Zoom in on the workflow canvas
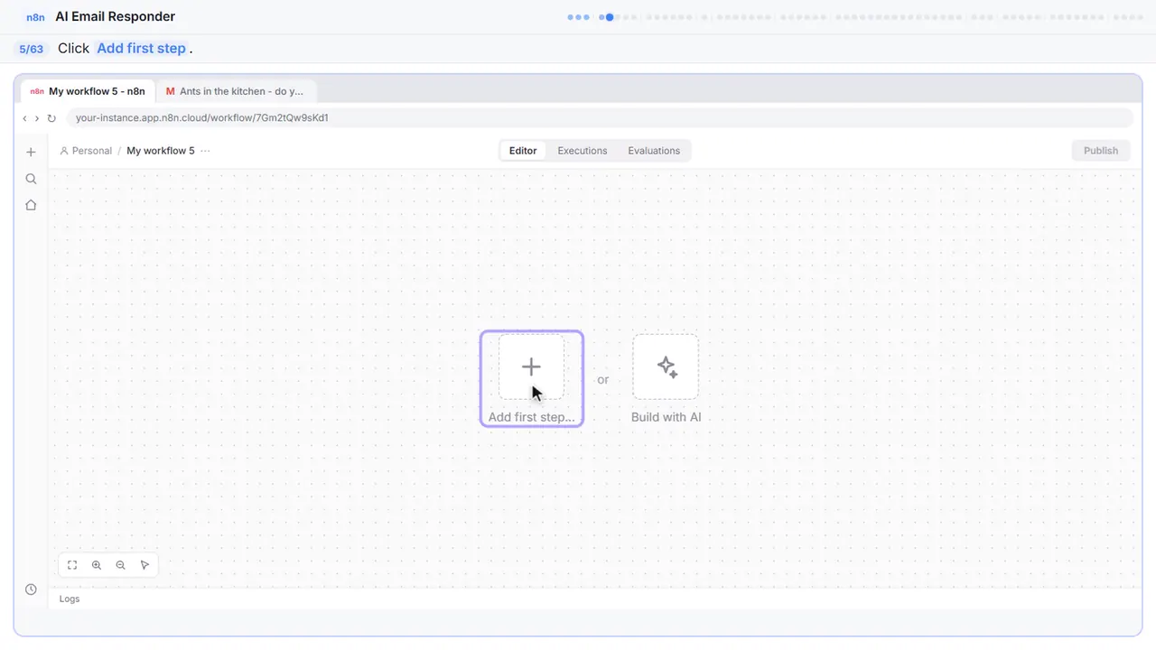 [97, 565]
